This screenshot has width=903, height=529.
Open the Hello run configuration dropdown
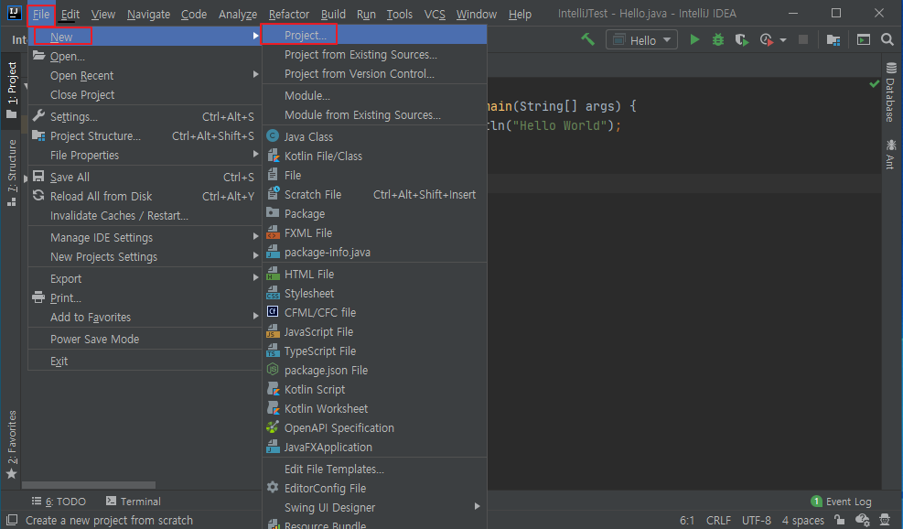[x=641, y=39]
